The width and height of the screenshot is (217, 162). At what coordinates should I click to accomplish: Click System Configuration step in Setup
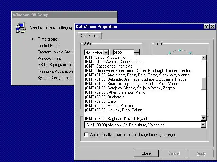(55, 78)
